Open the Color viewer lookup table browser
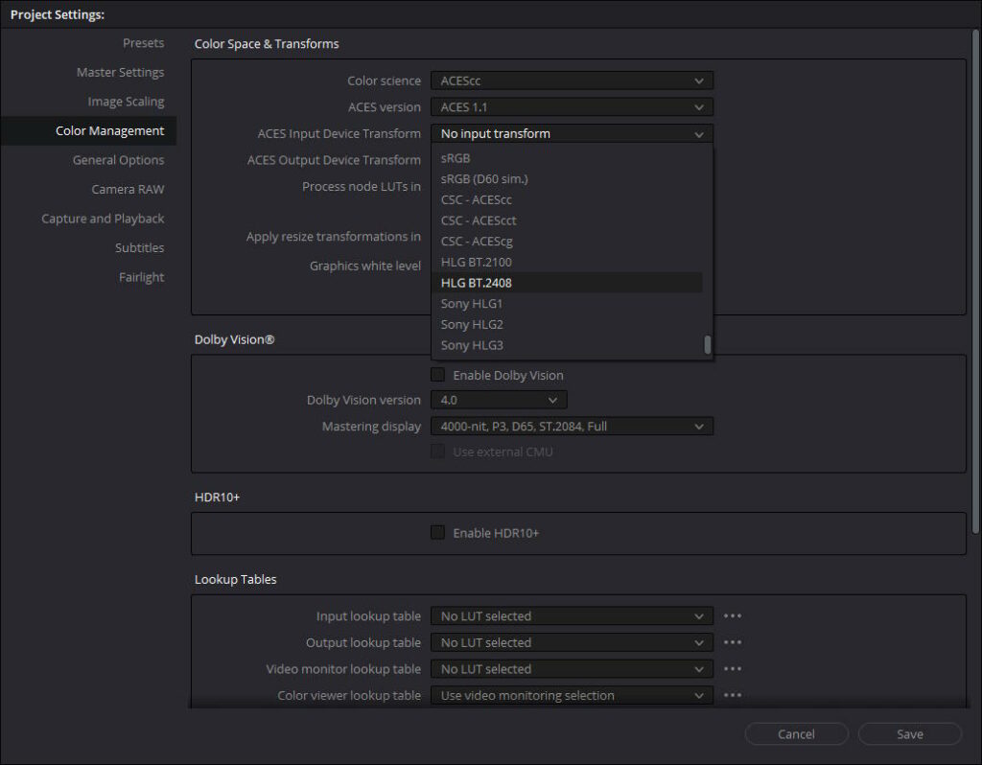This screenshot has height=765, width=982. 733,695
